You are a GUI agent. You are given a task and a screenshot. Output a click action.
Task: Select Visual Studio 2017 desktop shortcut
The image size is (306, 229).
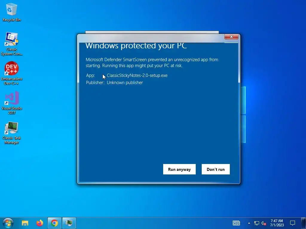pos(12,103)
